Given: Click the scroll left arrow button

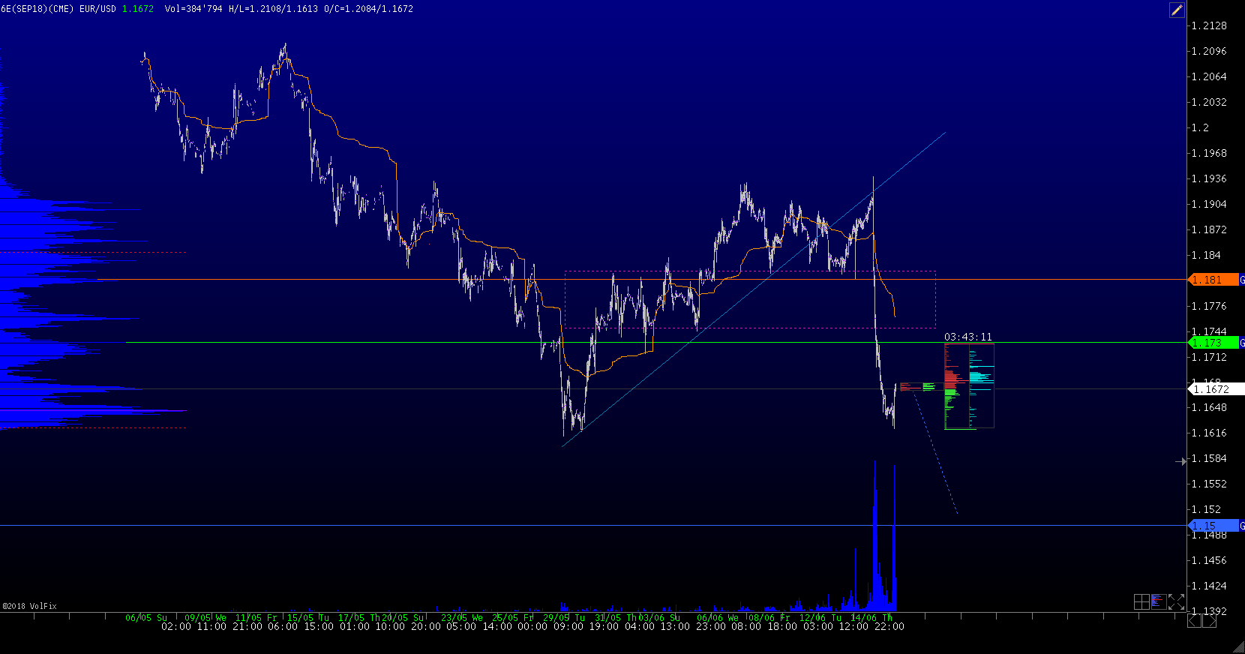Looking at the screenshot, I should [x=1194, y=620].
